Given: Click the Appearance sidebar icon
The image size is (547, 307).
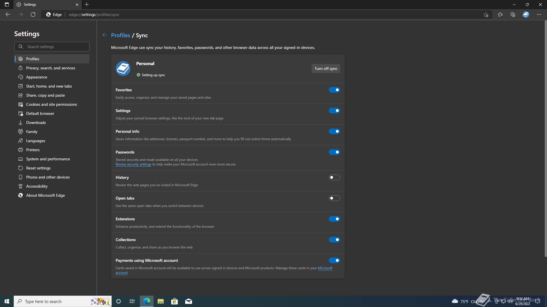Looking at the screenshot, I should [21, 77].
